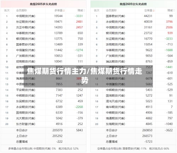The height and width of the screenshot is (153, 177).
Task: Click the sort arrows beside short-table 增减
Action: click(174, 11)
